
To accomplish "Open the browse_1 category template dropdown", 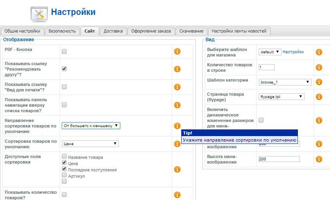I will click(285, 82).
